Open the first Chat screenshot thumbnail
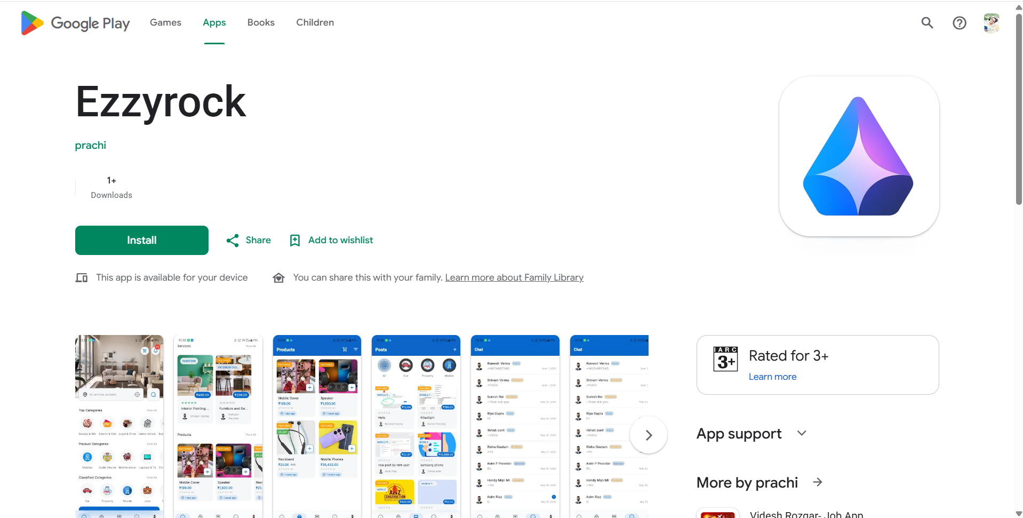Image resolution: width=1023 pixels, height=518 pixels. [x=515, y=426]
